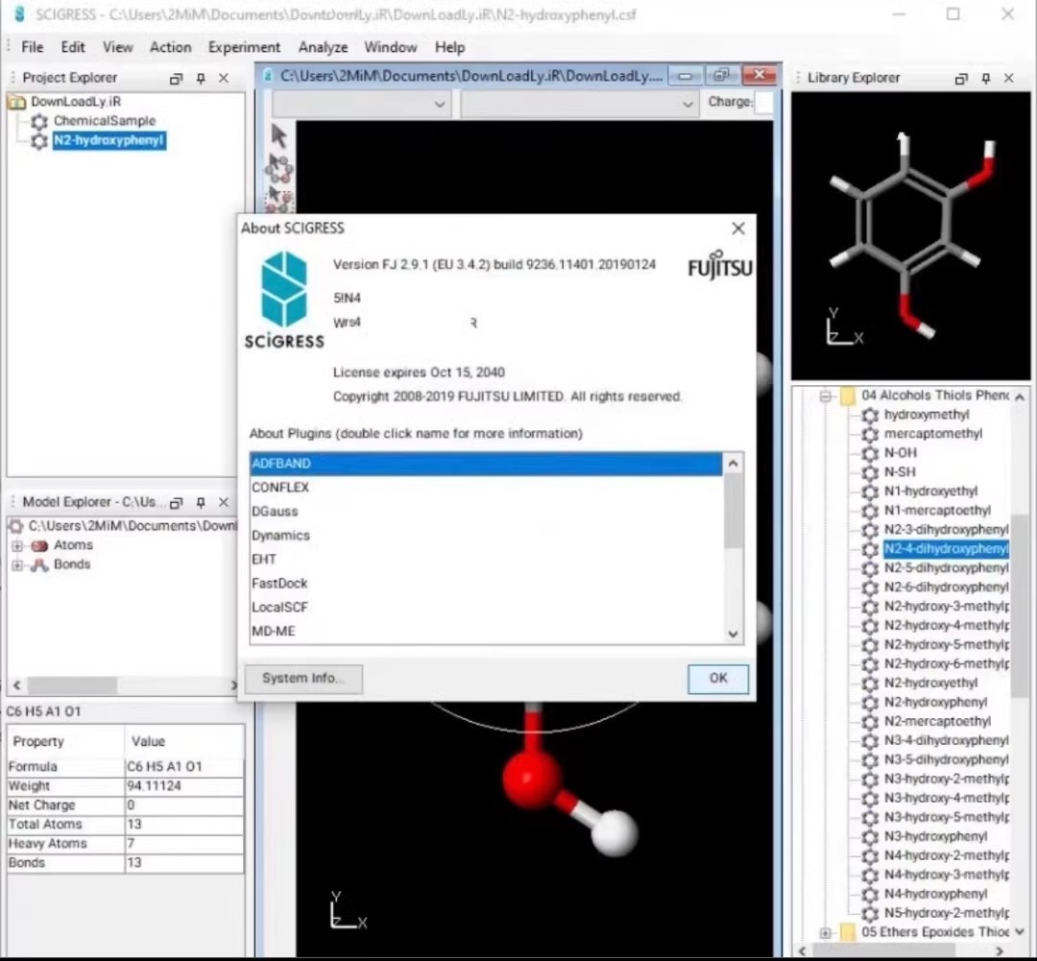This screenshot has height=961, width=1037.
Task: Select the DGauss plugin entry
Action: click(x=486, y=512)
